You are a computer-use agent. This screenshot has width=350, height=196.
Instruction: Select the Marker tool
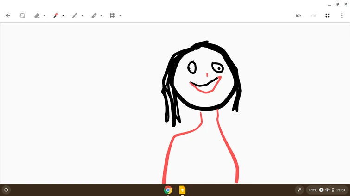[x=75, y=15]
